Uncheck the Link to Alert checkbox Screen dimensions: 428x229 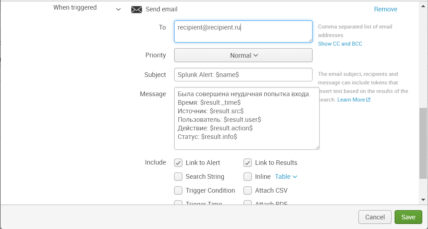point(178,163)
